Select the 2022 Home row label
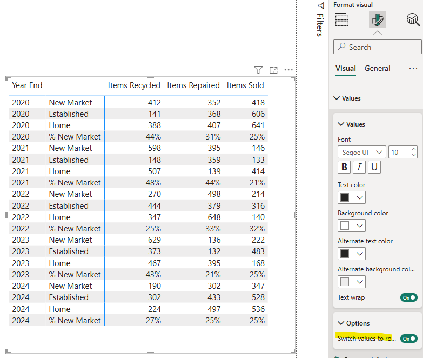The image size is (423, 358). (x=59, y=217)
